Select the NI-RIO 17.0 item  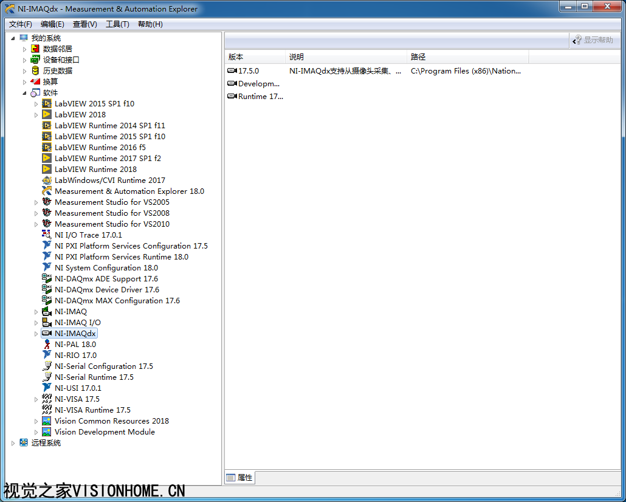(76, 356)
